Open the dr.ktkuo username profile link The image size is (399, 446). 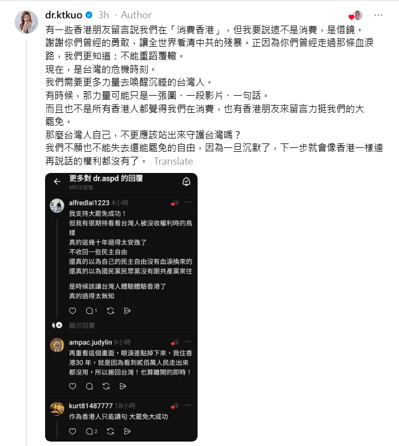63,15
